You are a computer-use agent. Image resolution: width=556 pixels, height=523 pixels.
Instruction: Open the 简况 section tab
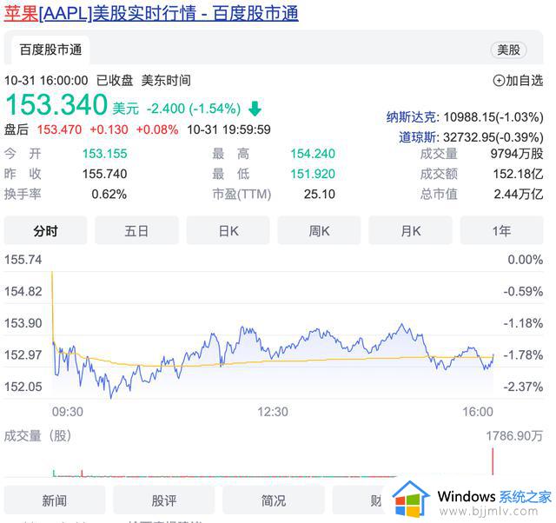(274, 500)
